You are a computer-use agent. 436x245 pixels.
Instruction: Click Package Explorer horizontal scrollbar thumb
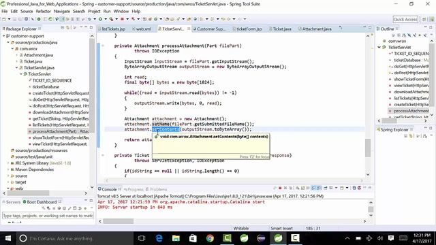pos(28,193)
